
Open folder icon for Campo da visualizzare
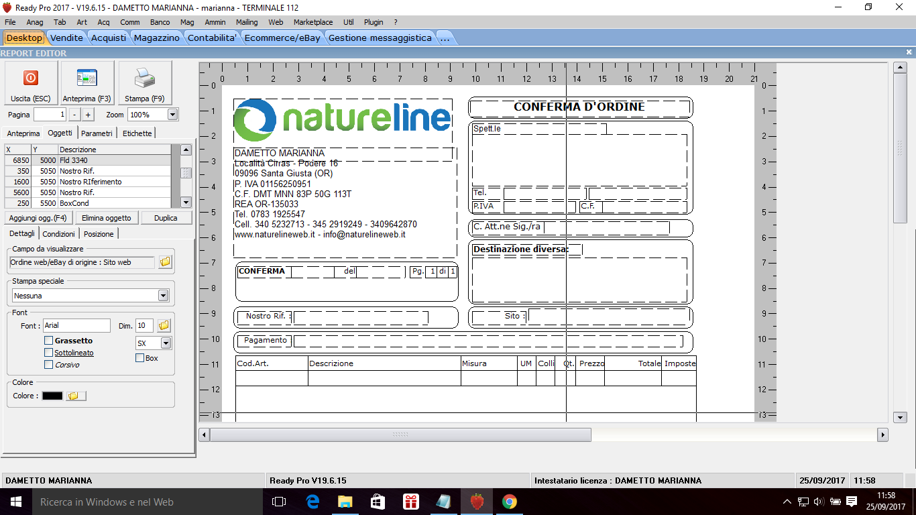(165, 262)
